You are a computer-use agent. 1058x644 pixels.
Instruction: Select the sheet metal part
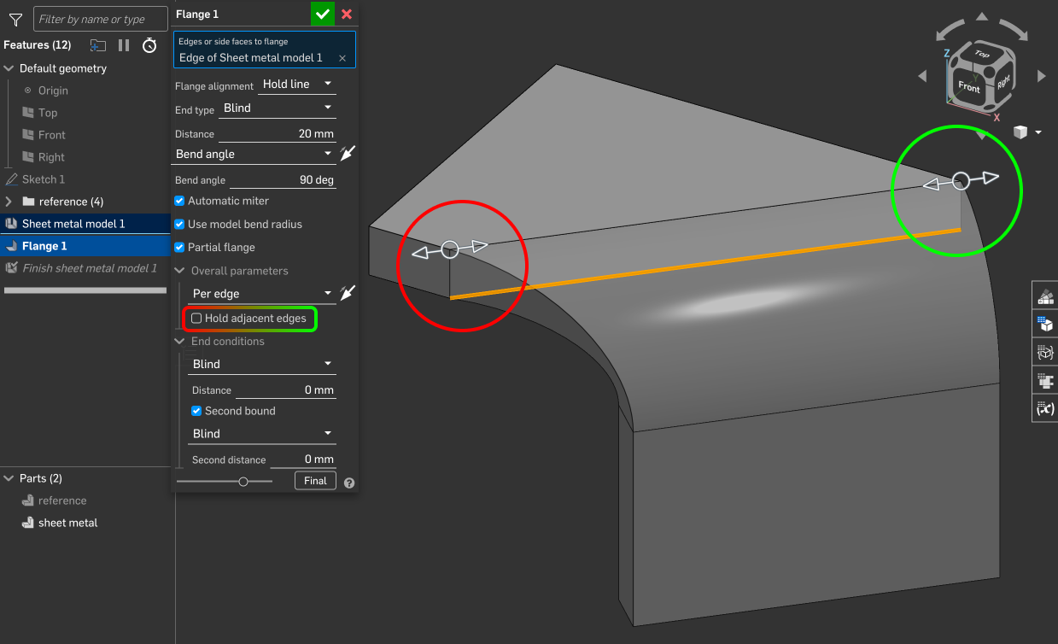click(67, 523)
